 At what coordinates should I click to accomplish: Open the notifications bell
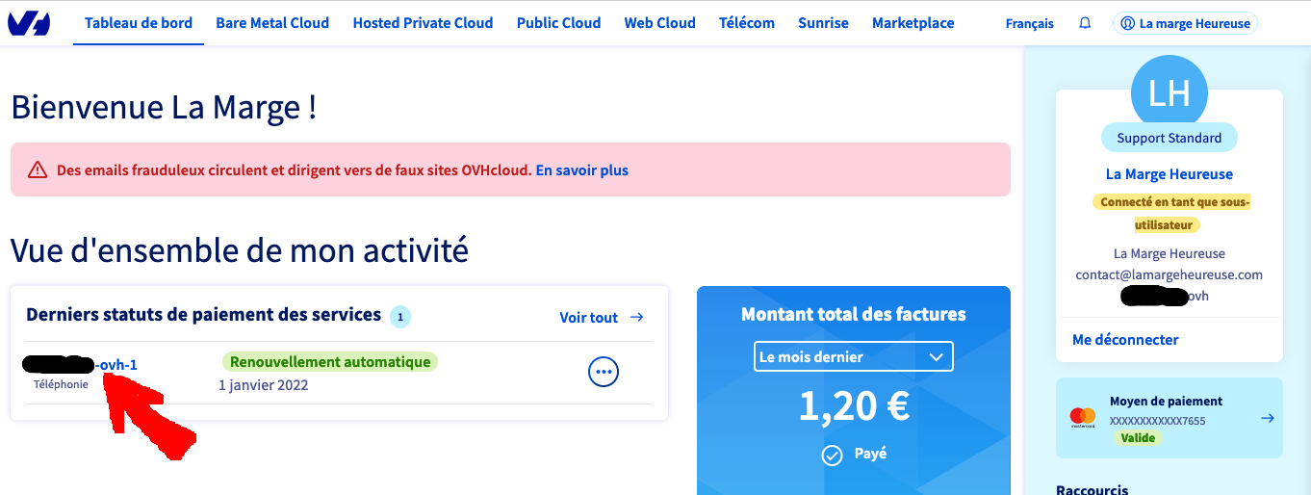pos(1085,23)
